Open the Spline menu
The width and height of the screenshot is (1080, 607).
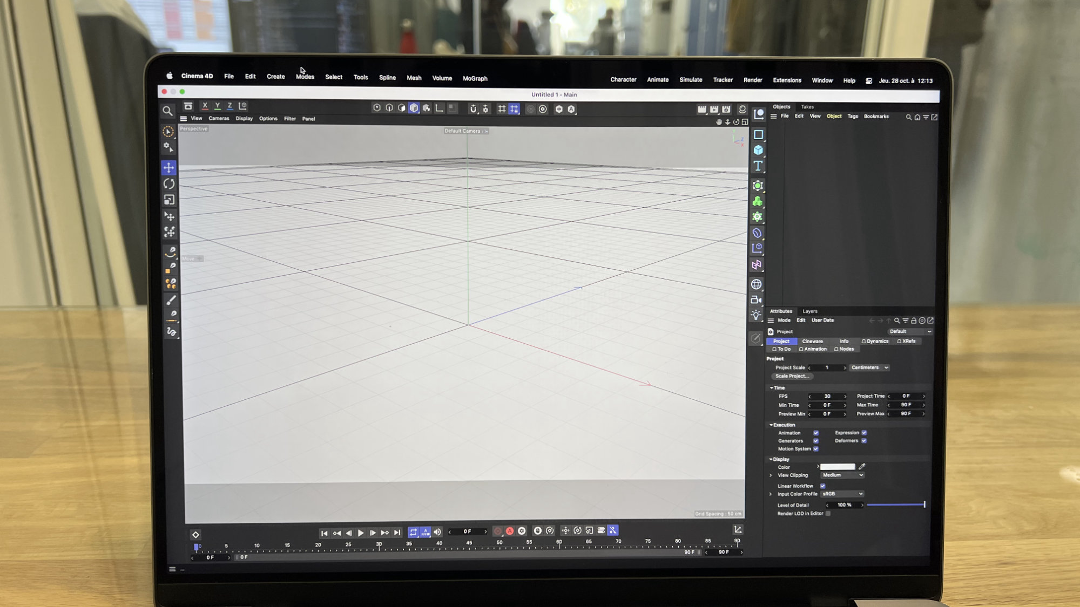[x=387, y=78]
